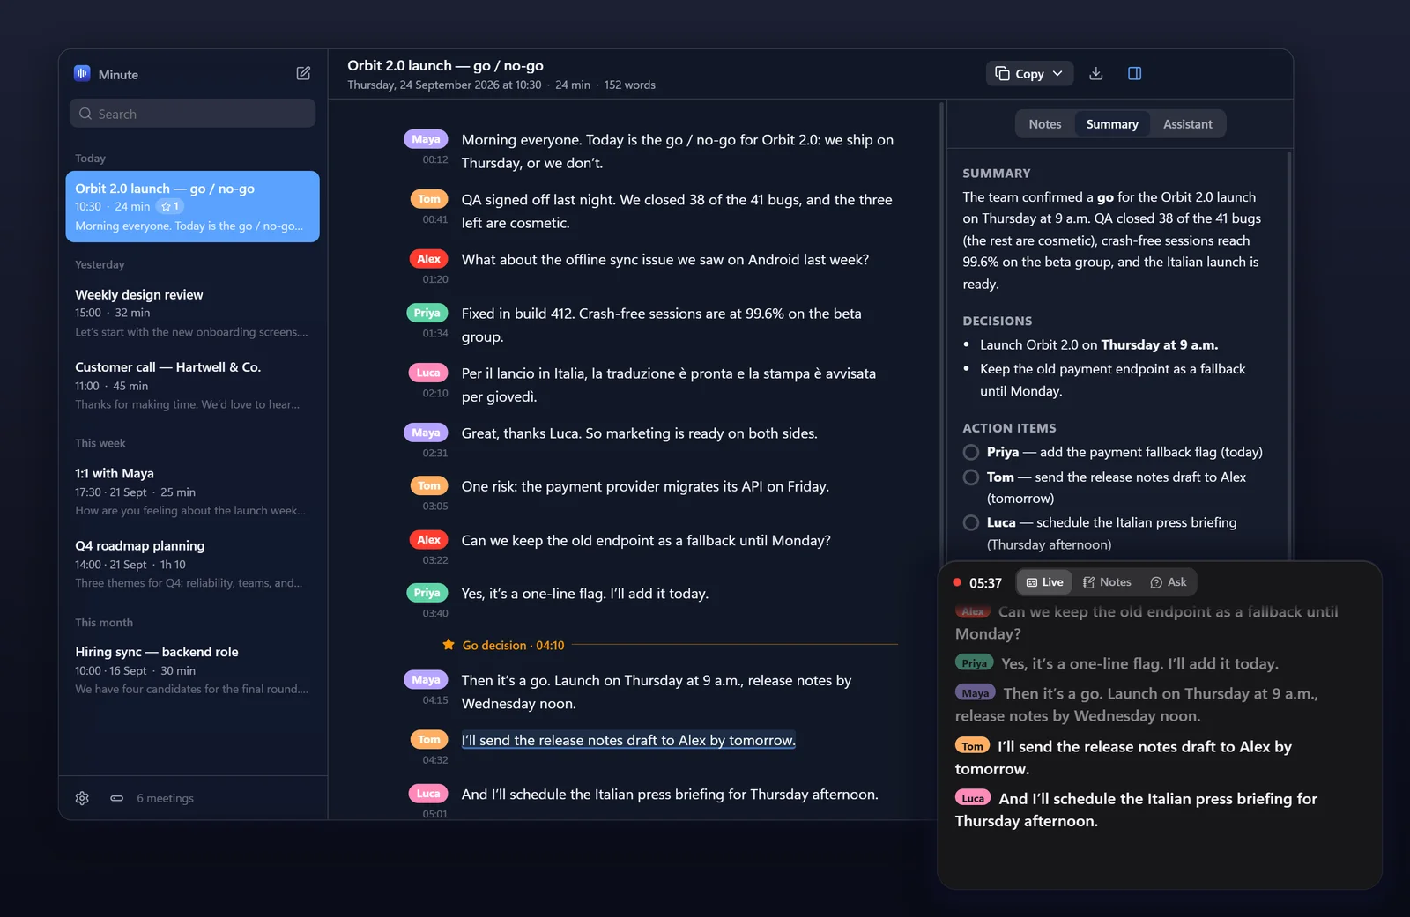
Task: Click Maya speaker tag at 00:12
Action: click(426, 139)
